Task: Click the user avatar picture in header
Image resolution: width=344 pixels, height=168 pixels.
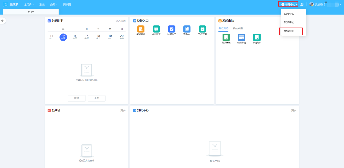Action: (x=312, y=4)
